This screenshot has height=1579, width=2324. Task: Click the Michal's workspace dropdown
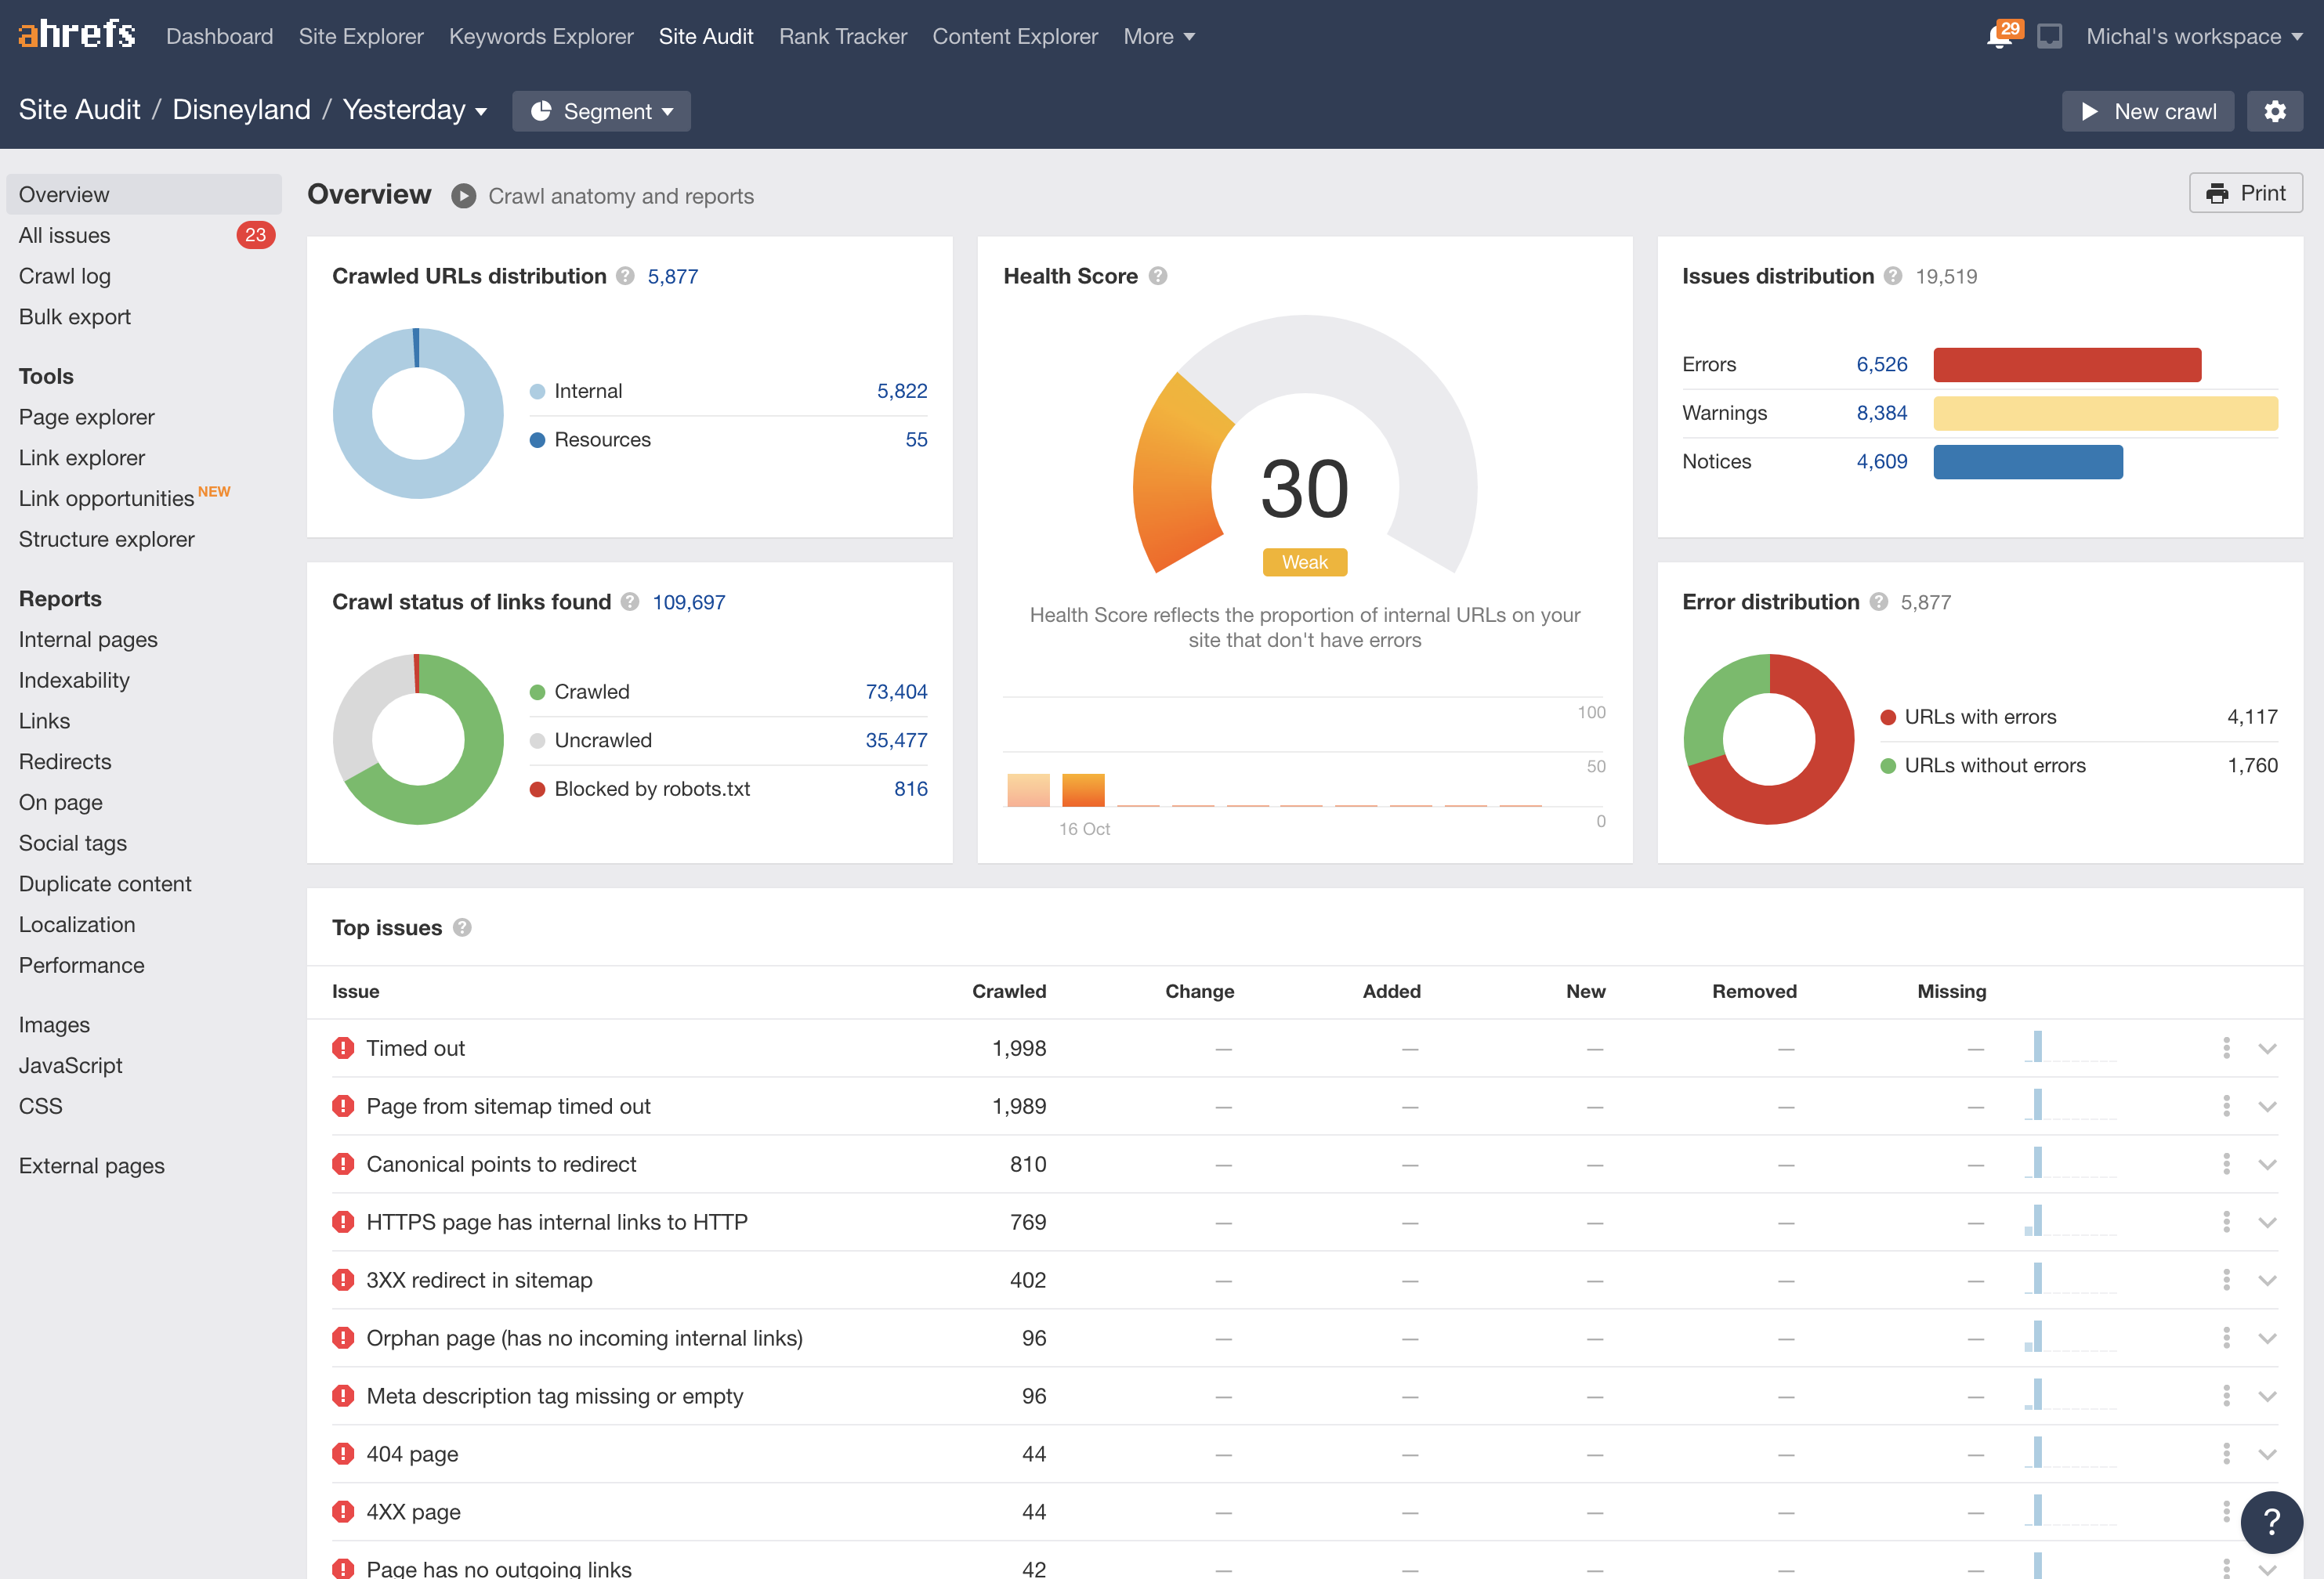[x=2193, y=35]
